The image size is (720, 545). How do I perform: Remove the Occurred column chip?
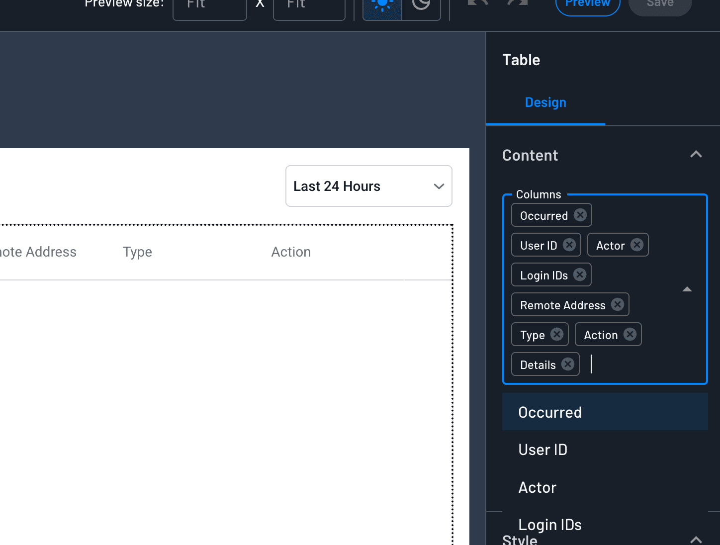click(580, 215)
